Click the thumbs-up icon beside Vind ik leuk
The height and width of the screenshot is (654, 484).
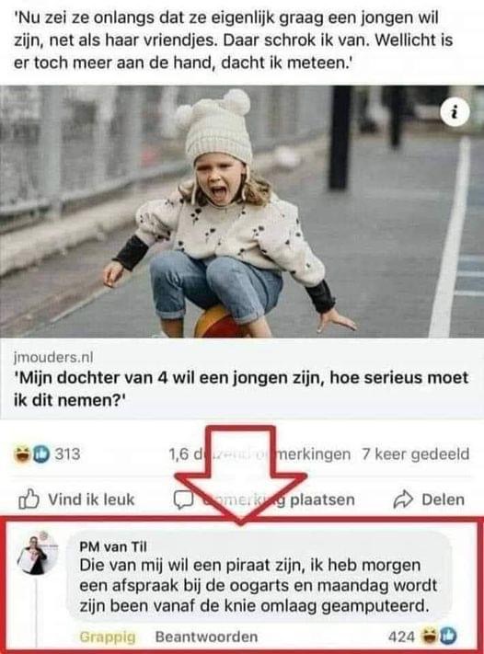(x=29, y=499)
